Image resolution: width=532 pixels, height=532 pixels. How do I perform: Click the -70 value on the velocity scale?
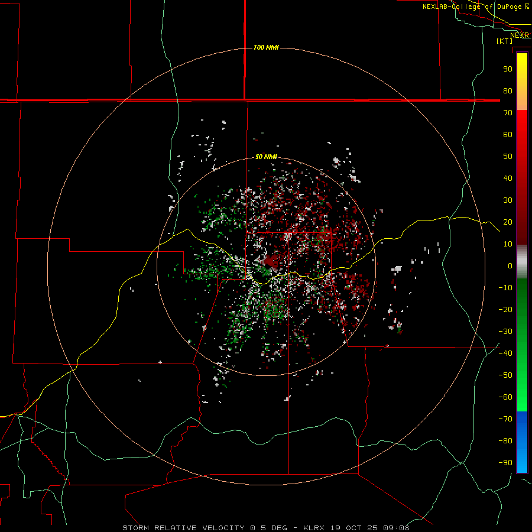(x=505, y=419)
